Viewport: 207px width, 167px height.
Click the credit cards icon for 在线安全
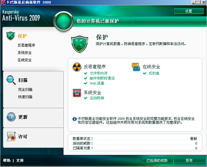coord(136,67)
